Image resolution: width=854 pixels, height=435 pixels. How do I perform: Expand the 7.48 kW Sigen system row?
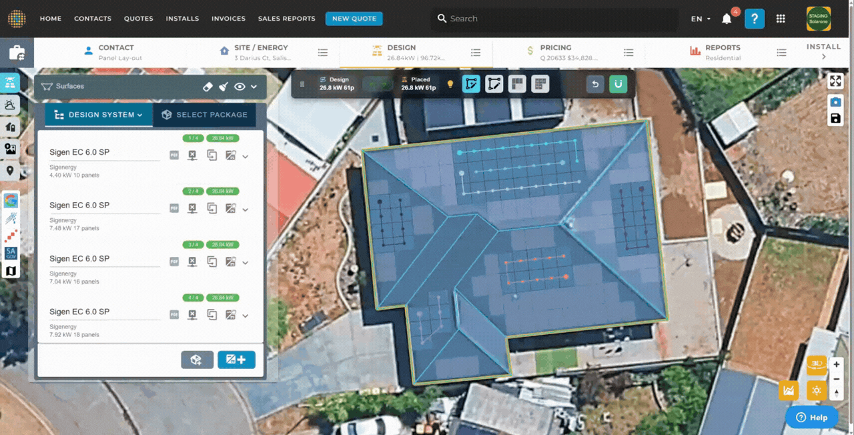tap(246, 209)
